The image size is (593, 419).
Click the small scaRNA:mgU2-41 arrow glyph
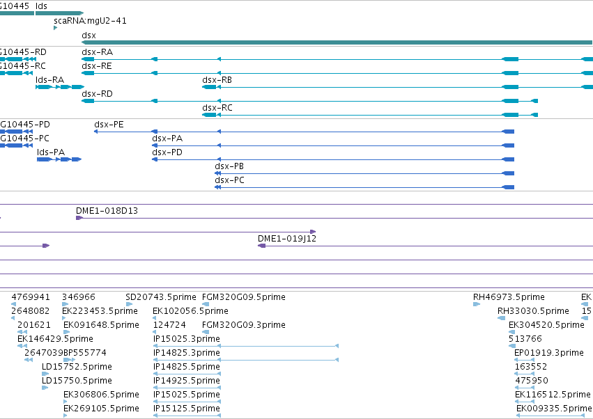(x=55, y=28)
